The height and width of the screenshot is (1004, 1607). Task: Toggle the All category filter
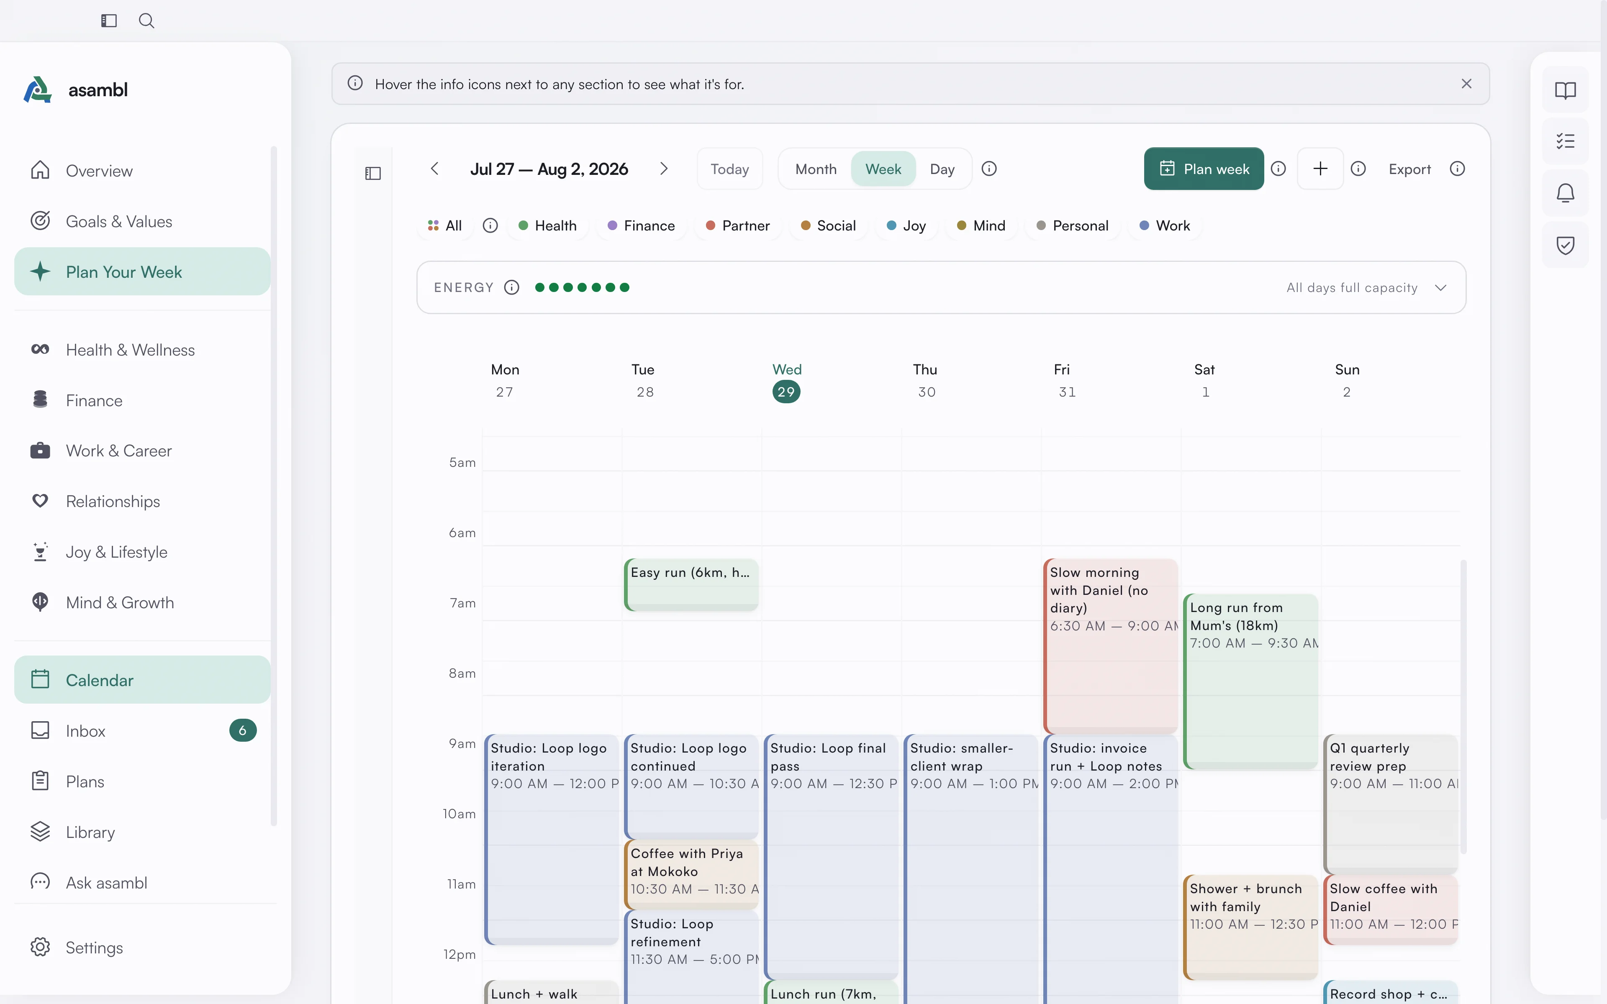point(445,226)
